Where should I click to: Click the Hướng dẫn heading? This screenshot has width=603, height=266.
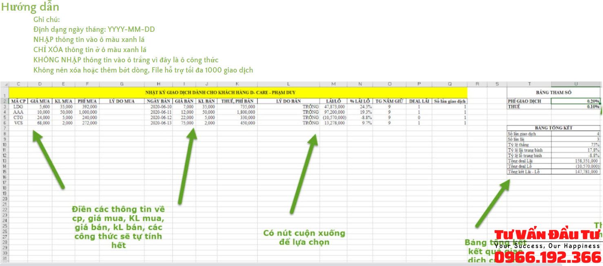click(30, 7)
